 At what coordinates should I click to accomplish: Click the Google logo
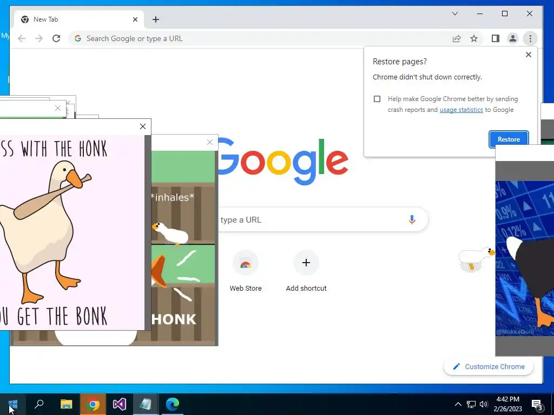click(283, 161)
